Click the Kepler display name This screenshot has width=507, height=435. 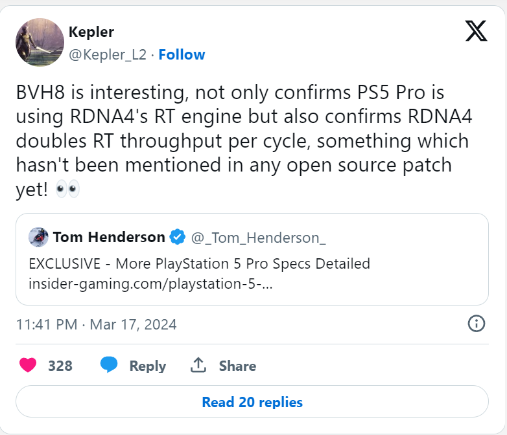coord(91,32)
